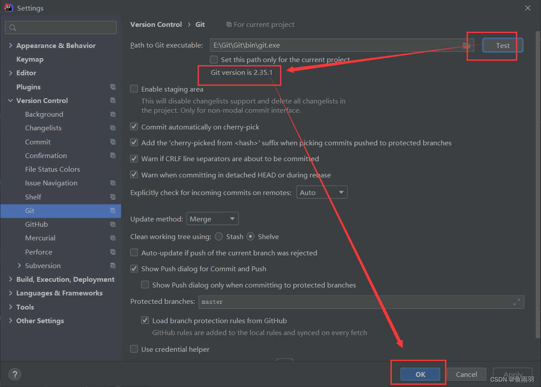Click project-level icon next to Issue Navigation
This screenshot has width=541, height=387.
coord(113,183)
